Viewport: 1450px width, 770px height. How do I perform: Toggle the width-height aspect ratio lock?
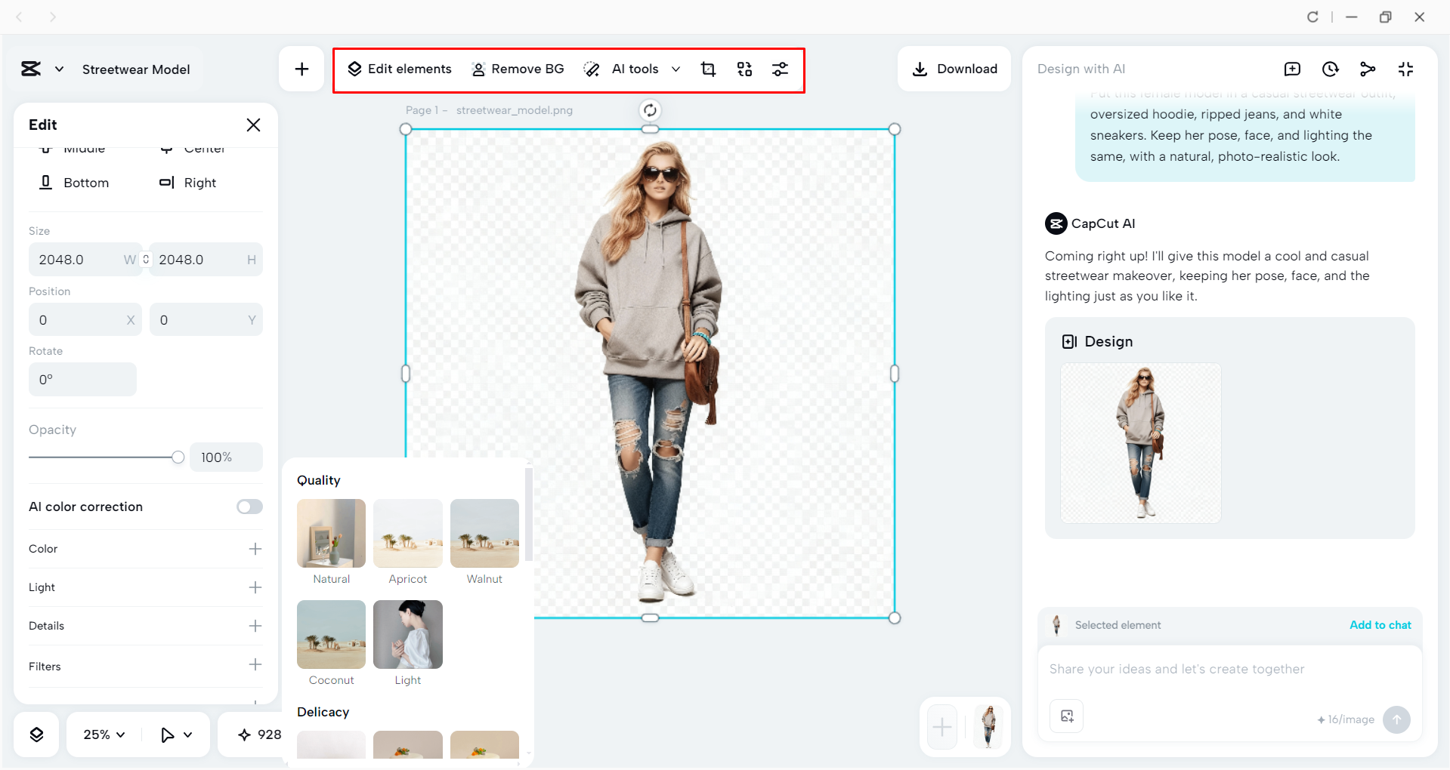(146, 259)
